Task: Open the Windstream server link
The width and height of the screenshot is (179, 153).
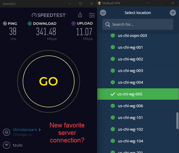Action: click(25, 130)
